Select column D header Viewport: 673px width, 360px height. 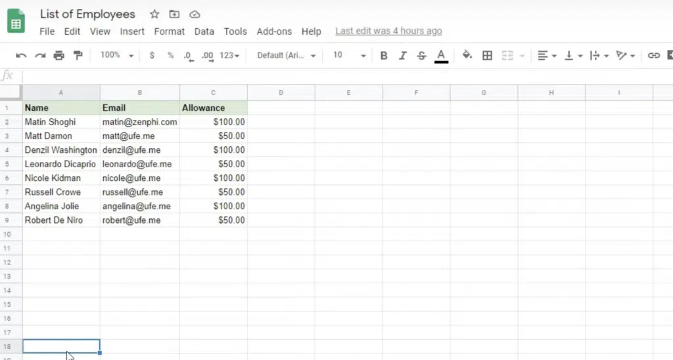point(281,92)
